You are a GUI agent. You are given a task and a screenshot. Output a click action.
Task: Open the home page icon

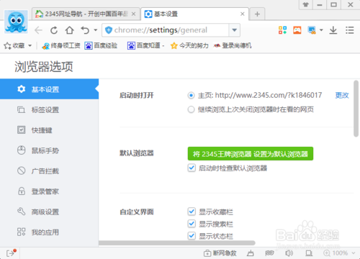point(70,30)
